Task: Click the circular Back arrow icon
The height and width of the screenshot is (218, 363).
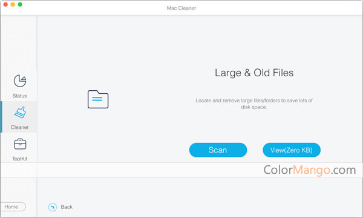Action: [53, 207]
